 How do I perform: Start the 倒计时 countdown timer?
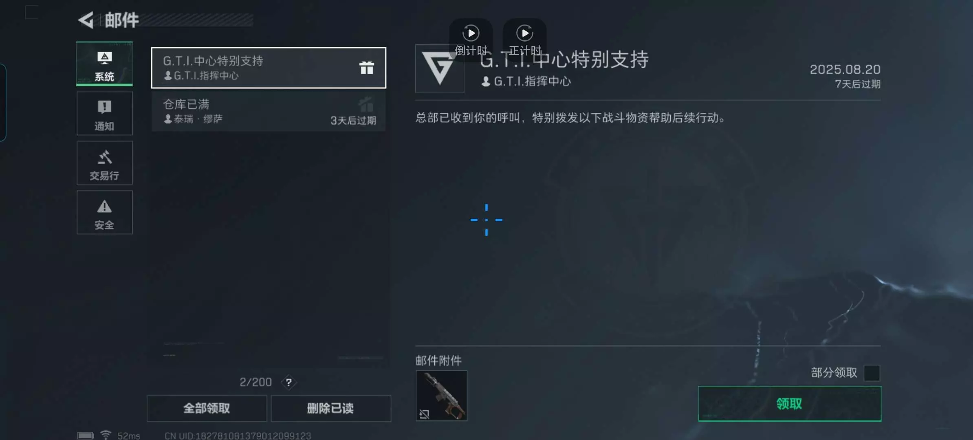(471, 40)
